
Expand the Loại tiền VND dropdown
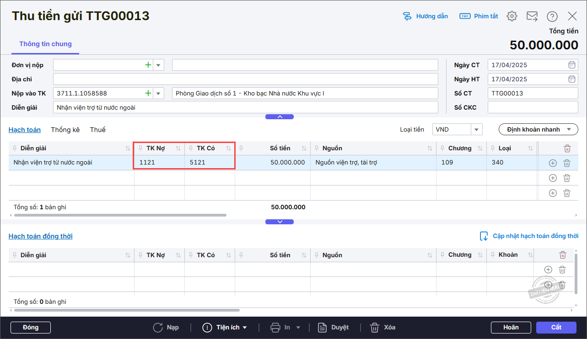[477, 130]
